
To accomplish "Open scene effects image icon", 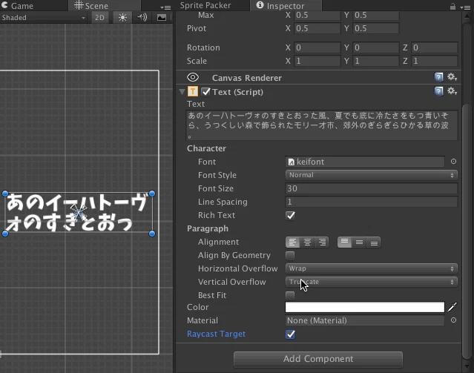I will pos(162,18).
